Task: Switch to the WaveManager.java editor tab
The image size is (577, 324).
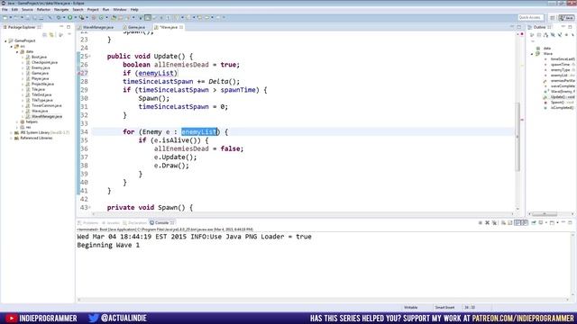Action: 98,27
